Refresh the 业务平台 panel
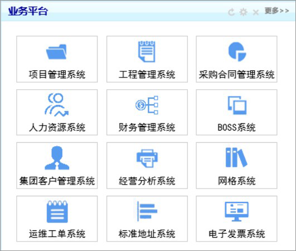This screenshot has width=296, height=251. pos(231,12)
